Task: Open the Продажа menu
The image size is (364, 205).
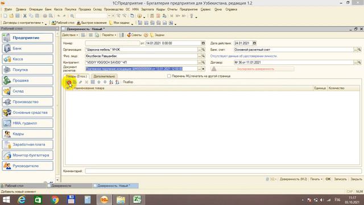Action: [85, 9]
